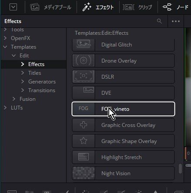Click the Graphic Shape Overlay star icon

[x=84, y=141]
